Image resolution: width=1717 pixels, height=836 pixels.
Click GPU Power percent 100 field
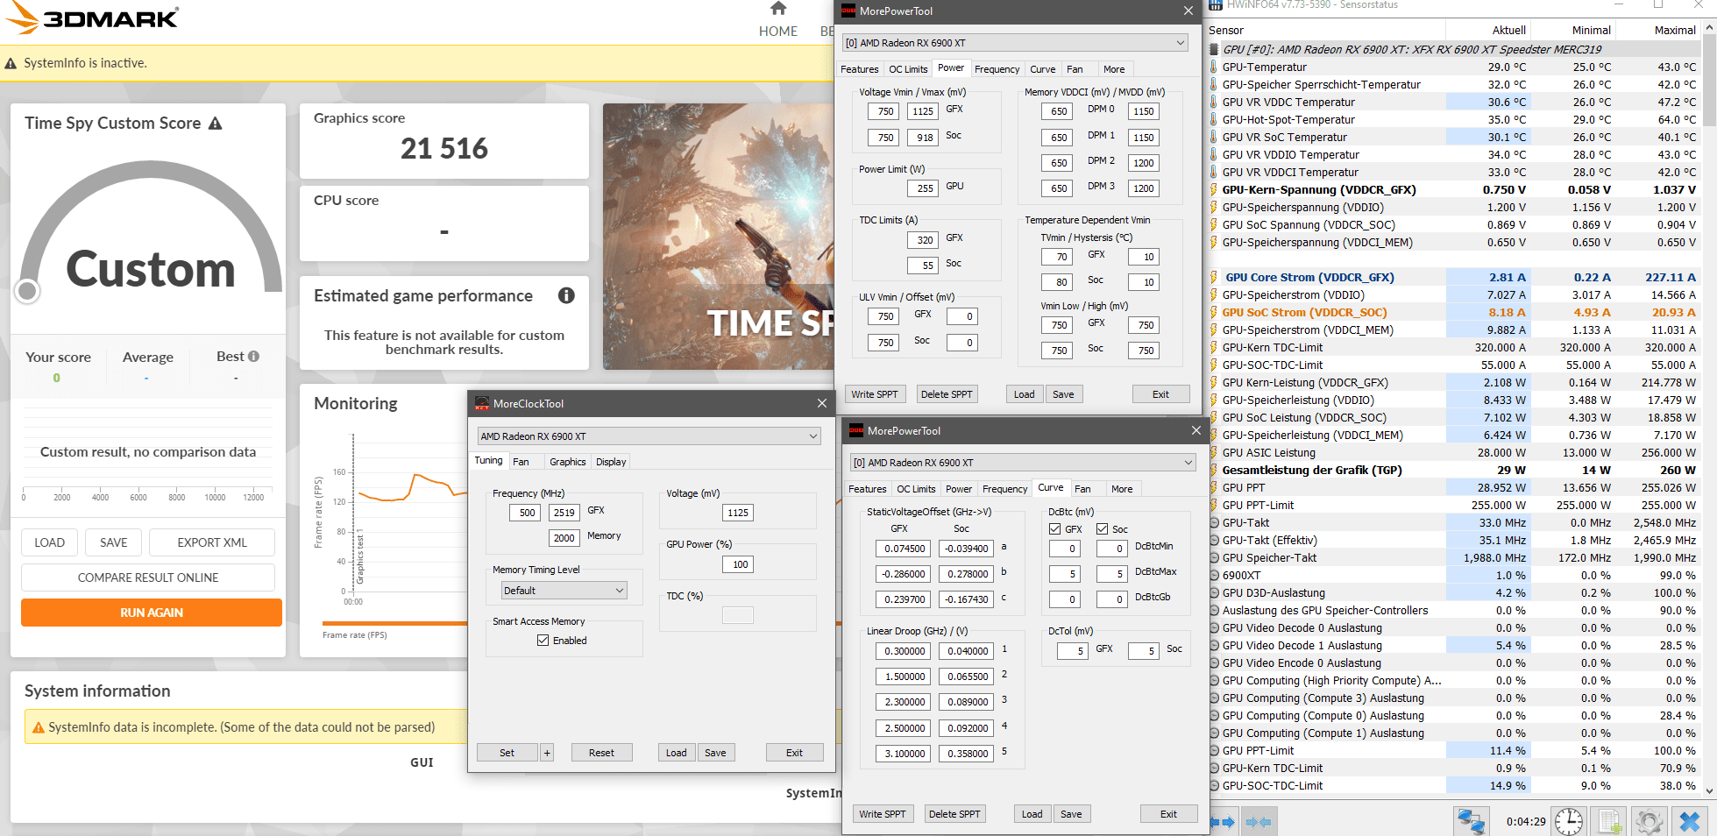click(738, 564)
